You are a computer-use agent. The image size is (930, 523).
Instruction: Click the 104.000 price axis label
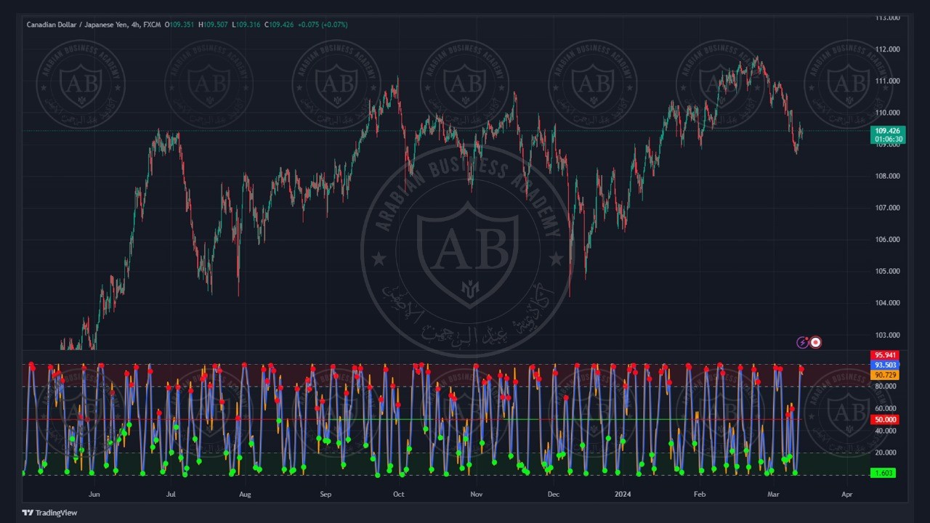point(887,303)
